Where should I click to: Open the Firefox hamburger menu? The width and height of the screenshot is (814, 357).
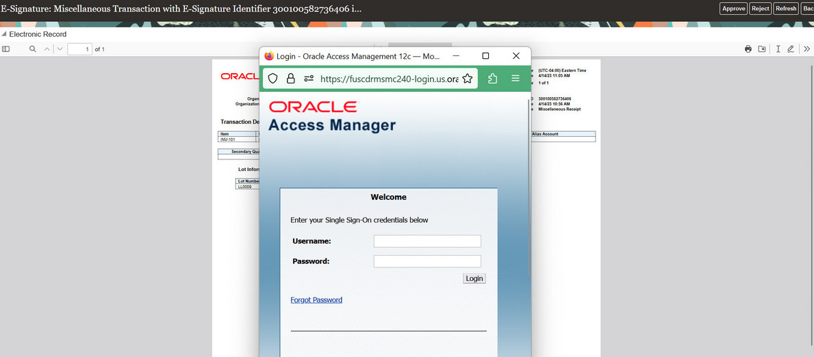click(x=516, y=79)
